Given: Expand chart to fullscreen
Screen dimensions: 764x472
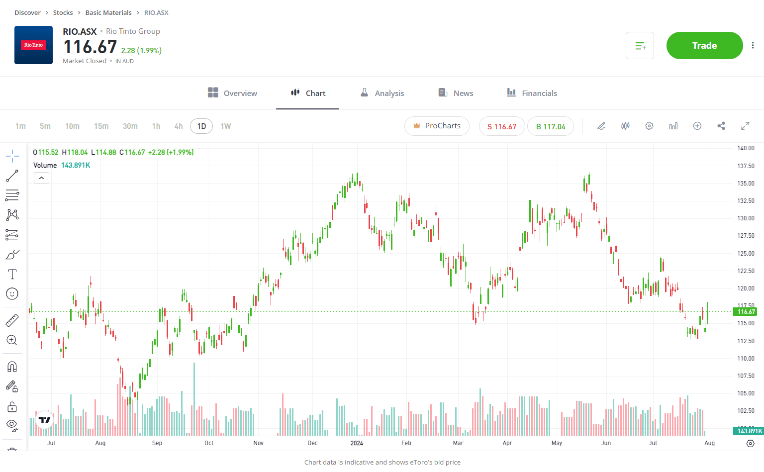Looking at the screenshot, I should (745, 126).
